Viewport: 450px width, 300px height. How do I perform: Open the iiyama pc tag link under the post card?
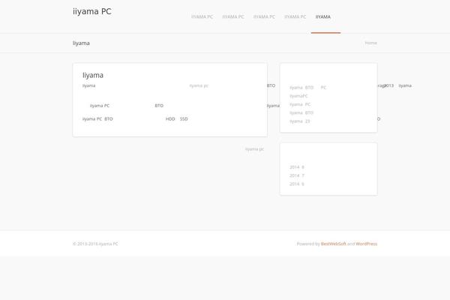[x=254, y=149]
